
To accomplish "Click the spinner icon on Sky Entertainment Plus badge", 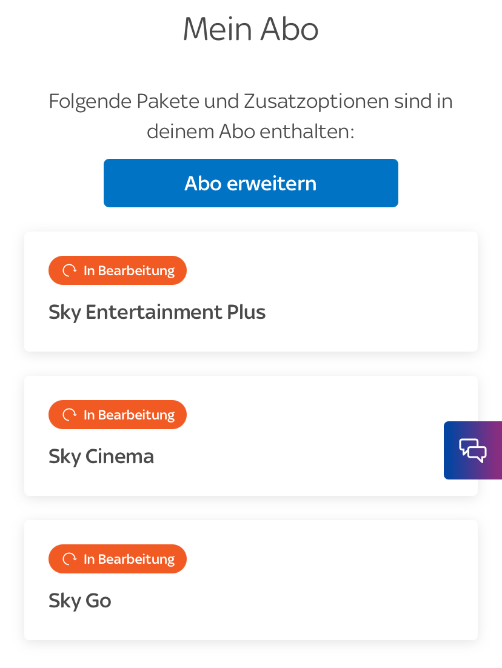I will click(70, 270).
